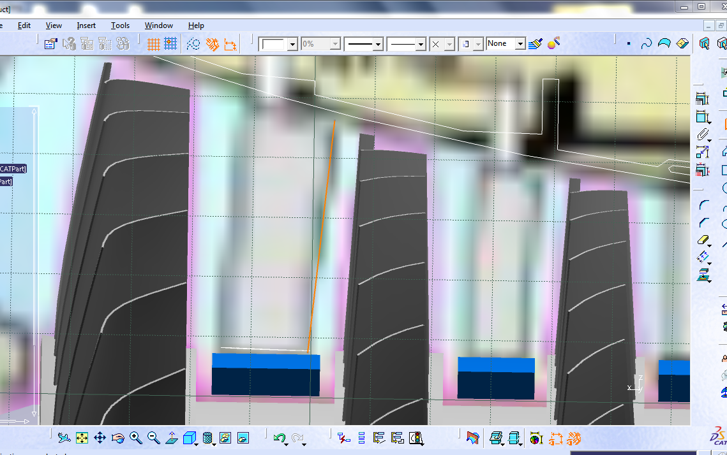
Task: Click the fill color swatch box
Action: click(273, 44)
